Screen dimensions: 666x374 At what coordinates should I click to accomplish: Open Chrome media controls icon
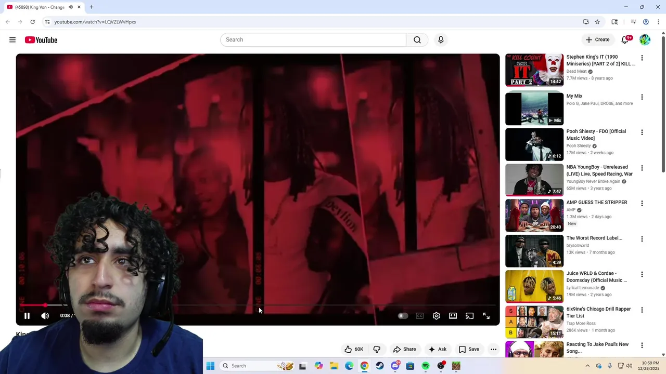(633, 22)
